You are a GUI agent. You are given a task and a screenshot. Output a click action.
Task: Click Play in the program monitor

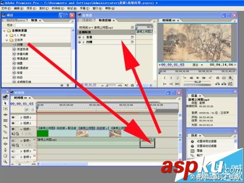198,78
